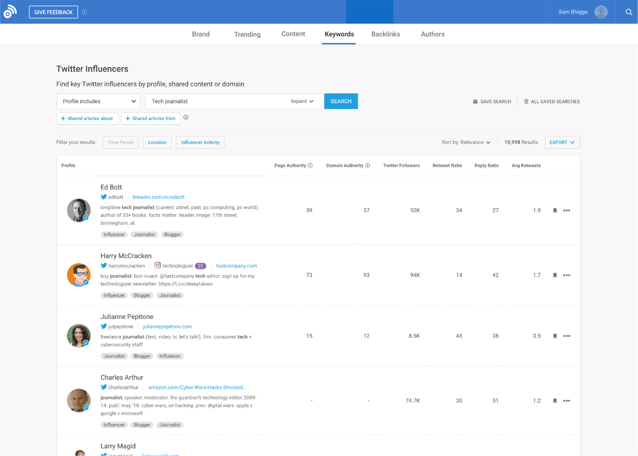Open the Profile includes dropdown

click(98, 101)
